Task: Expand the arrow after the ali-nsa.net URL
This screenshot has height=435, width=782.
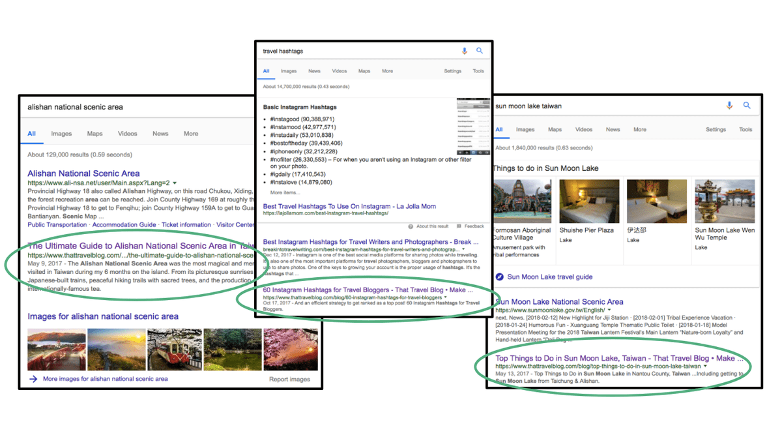Action: pyautogui.click(x=175, y=183)
